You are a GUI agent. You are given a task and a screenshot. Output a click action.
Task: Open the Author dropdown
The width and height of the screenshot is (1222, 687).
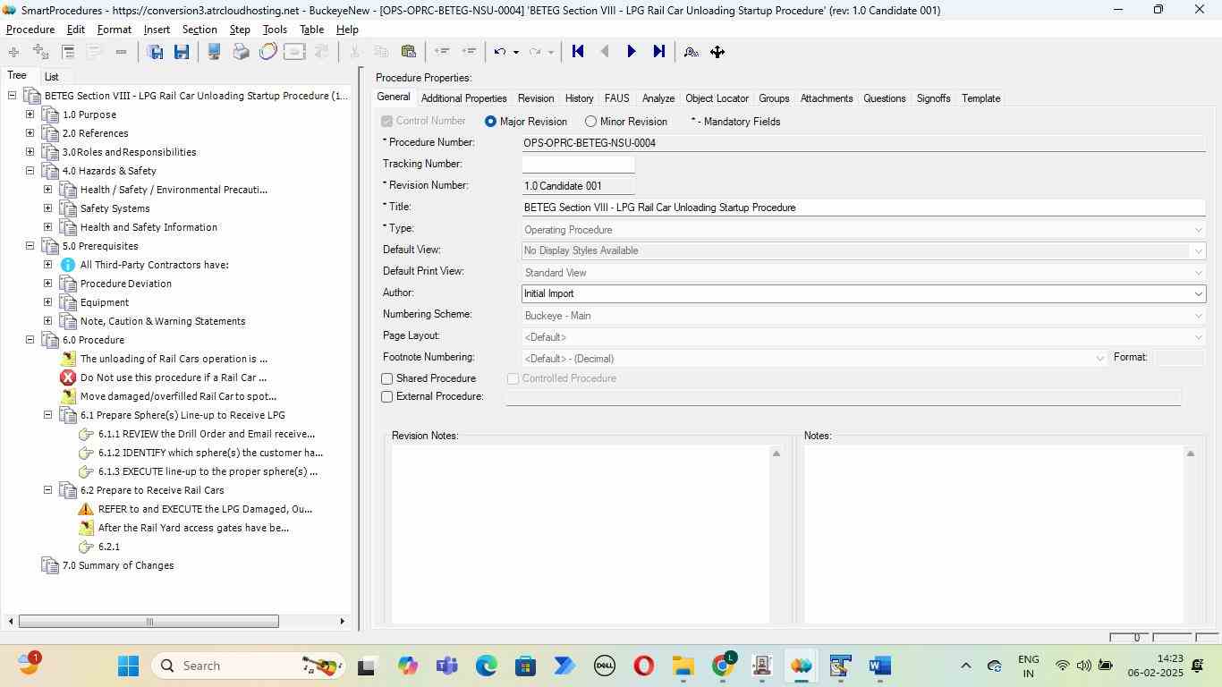[x=1199, y=293]
